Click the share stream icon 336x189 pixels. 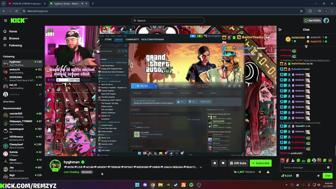tap(260, 172)
